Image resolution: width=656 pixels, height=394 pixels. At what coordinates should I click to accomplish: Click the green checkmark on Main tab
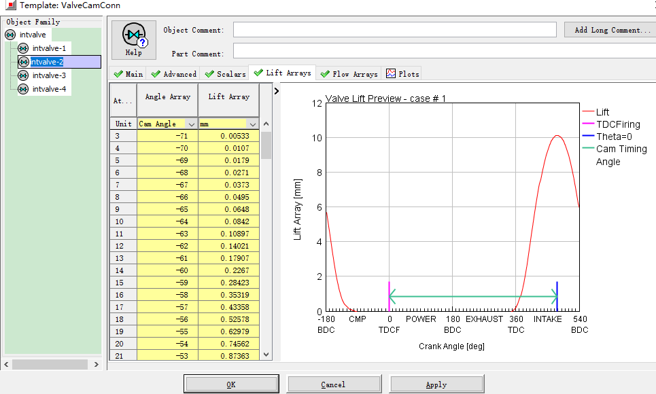coord(118,74)
